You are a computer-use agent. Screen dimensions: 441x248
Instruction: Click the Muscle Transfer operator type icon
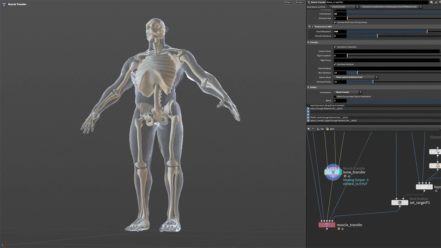pos(309,2)
